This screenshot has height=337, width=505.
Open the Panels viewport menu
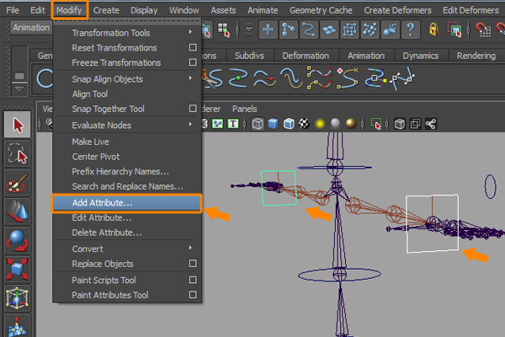[245, 109]
